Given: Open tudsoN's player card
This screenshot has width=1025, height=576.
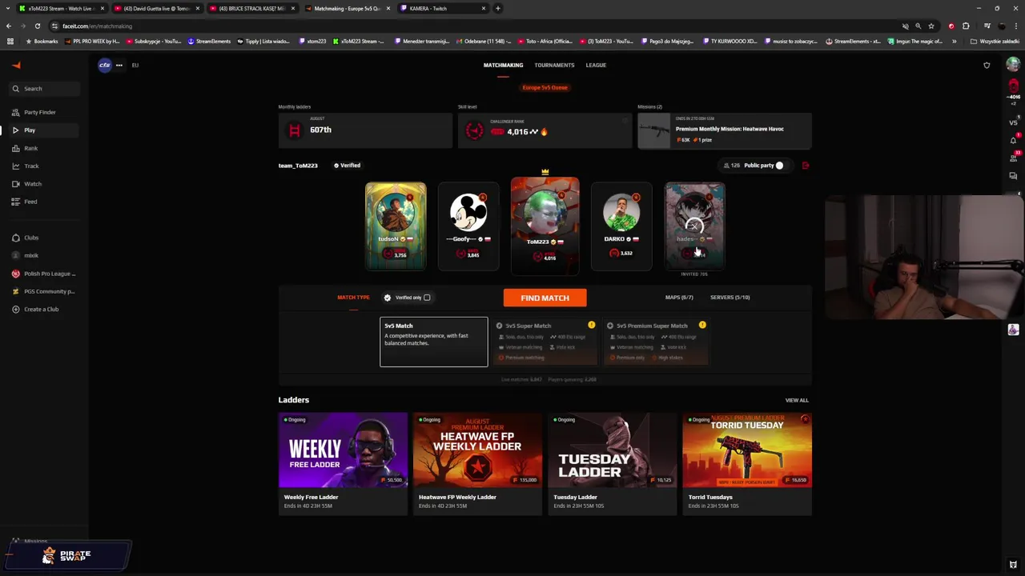Looking at the screenshot, I should [x=396, y=226].
